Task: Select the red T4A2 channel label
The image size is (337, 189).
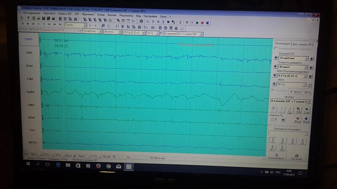Action: pyautogui.click(x=32, y=130)
